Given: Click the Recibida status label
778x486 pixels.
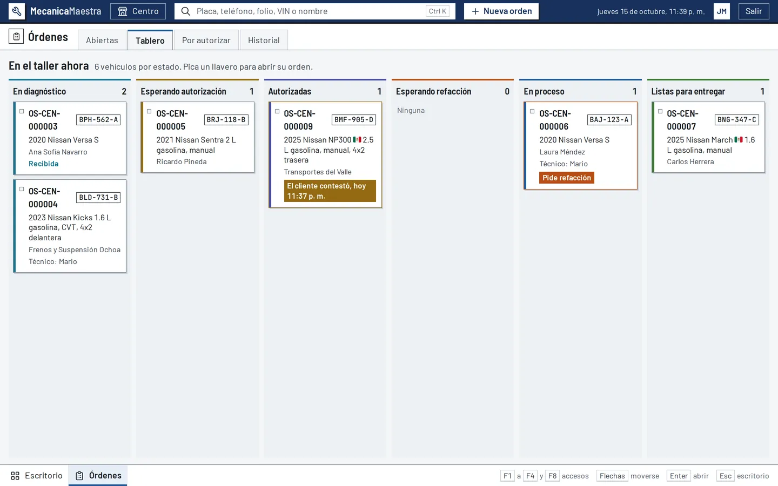Looking at the screenshot, I should [44, 164].
